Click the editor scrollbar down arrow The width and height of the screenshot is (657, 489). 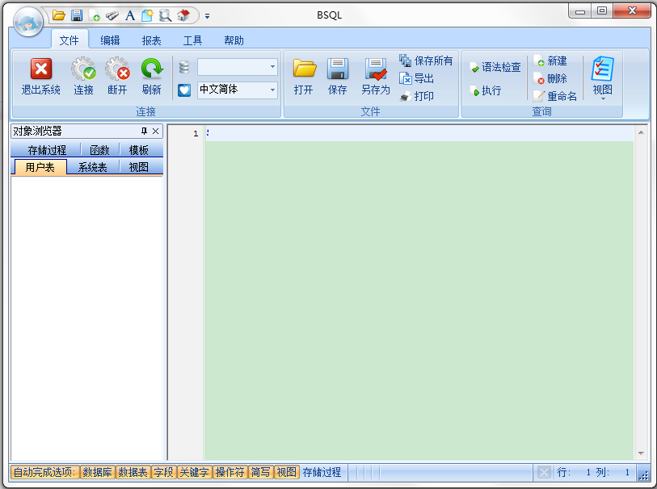click(641, 453)
